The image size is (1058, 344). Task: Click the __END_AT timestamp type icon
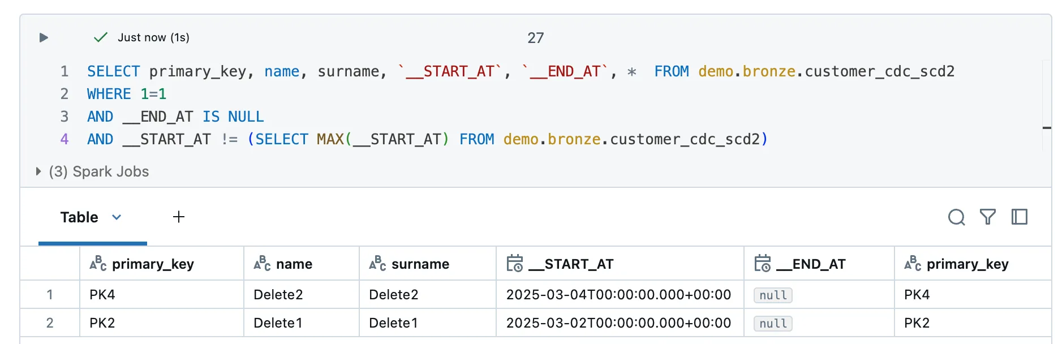coord(762,264)
